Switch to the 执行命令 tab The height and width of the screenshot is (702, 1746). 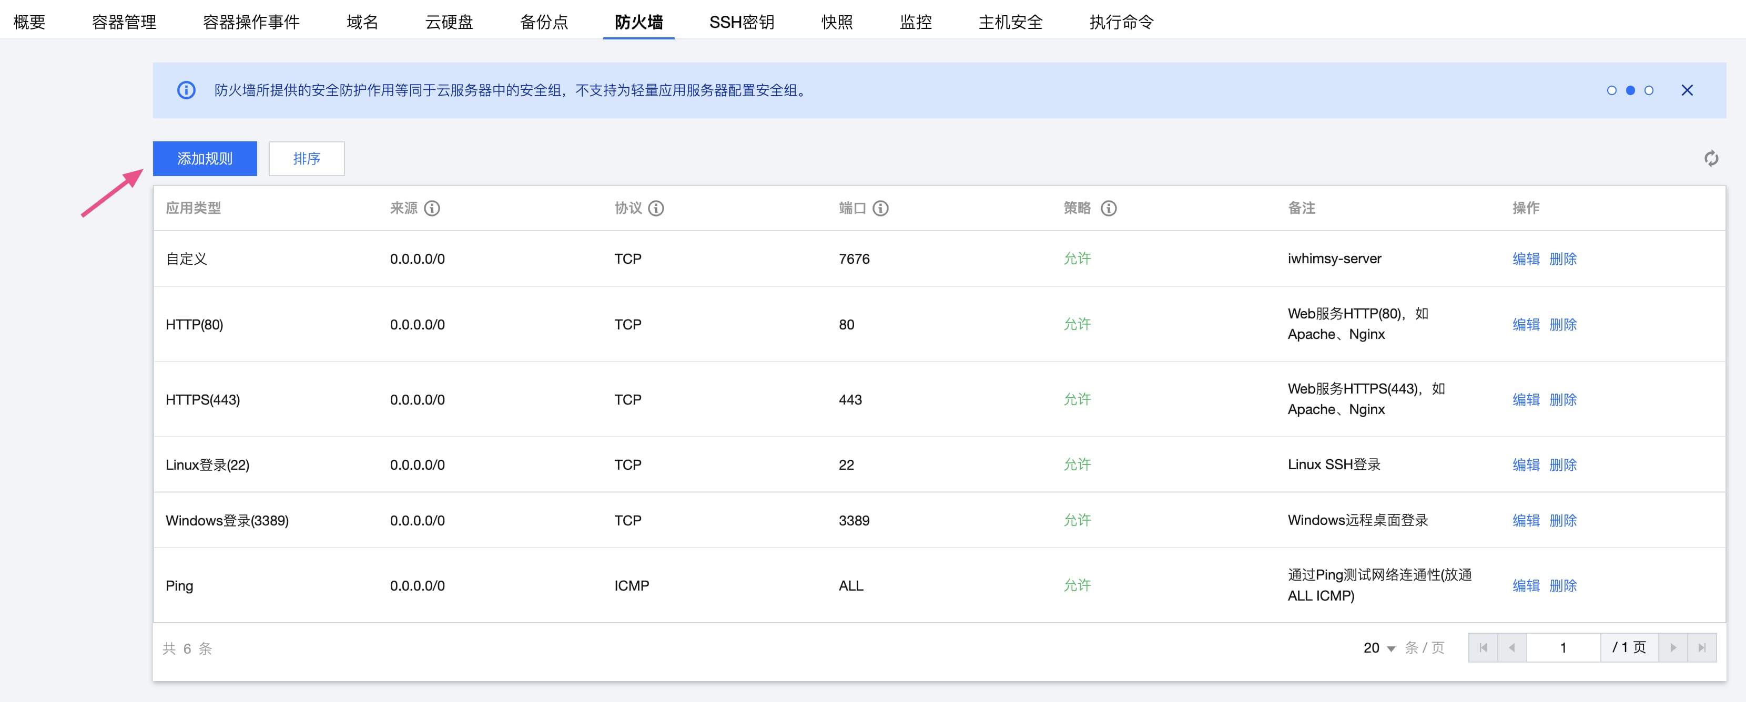1122,22
